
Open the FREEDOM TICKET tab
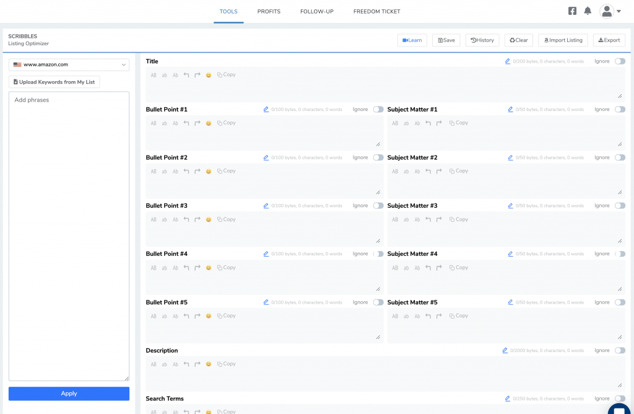pyautogui.click(x=377, y=12)
